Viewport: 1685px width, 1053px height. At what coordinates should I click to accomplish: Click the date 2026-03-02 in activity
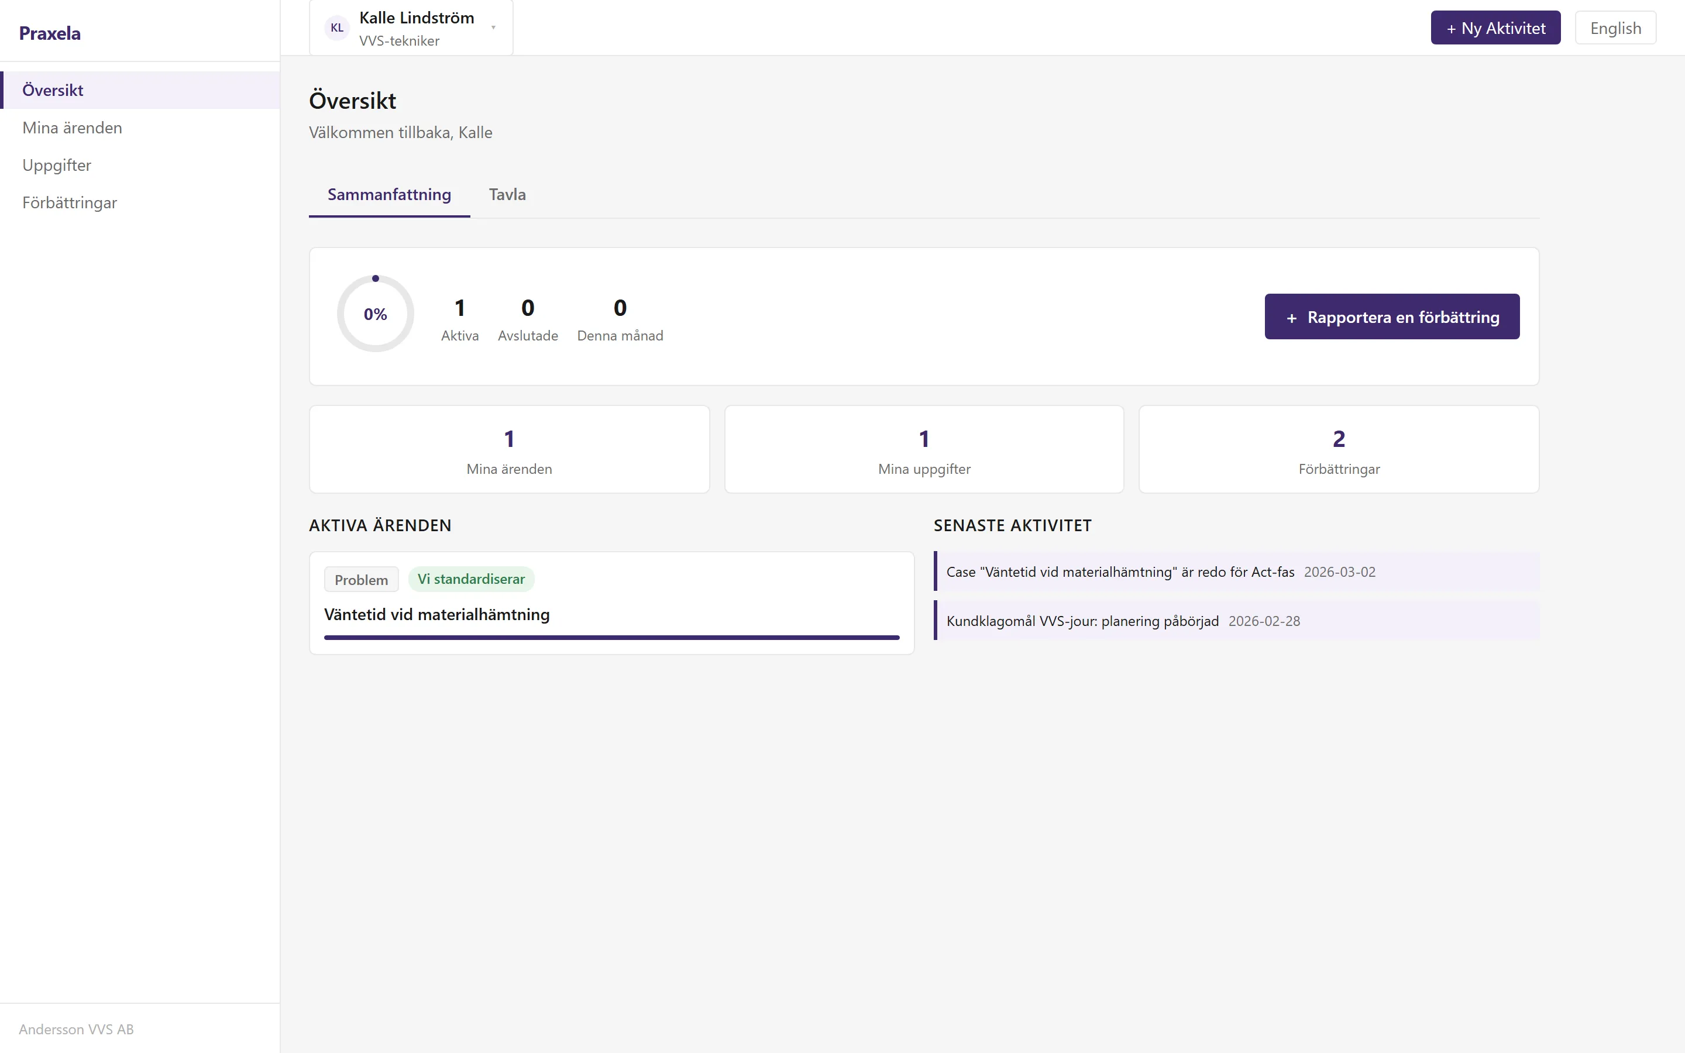[x=1339, y=572]
